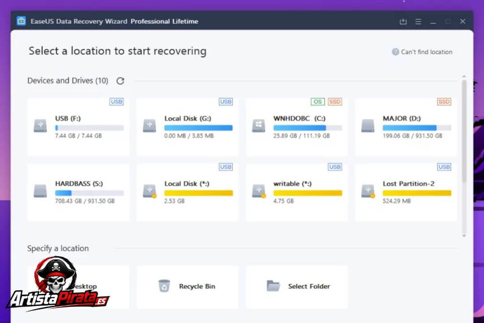Click the drives list vertical scrollbar
The width and height of the screenshot is (484, 323).
464,131
